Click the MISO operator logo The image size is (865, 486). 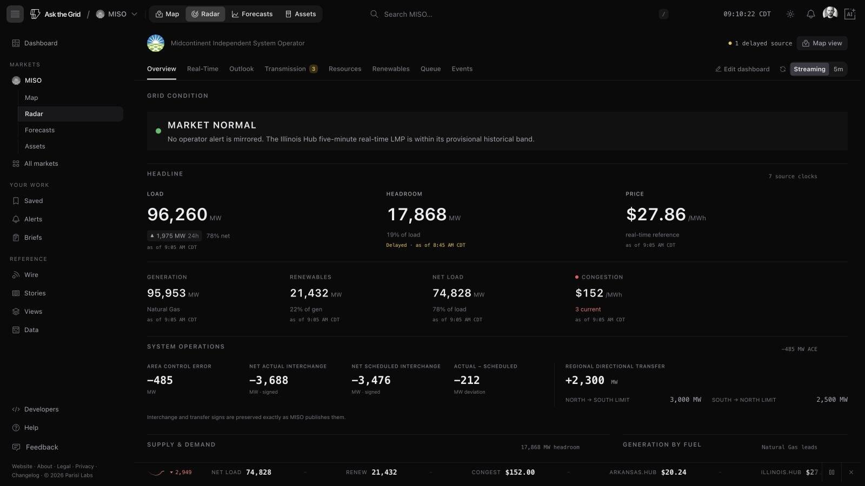pos(156,43)
